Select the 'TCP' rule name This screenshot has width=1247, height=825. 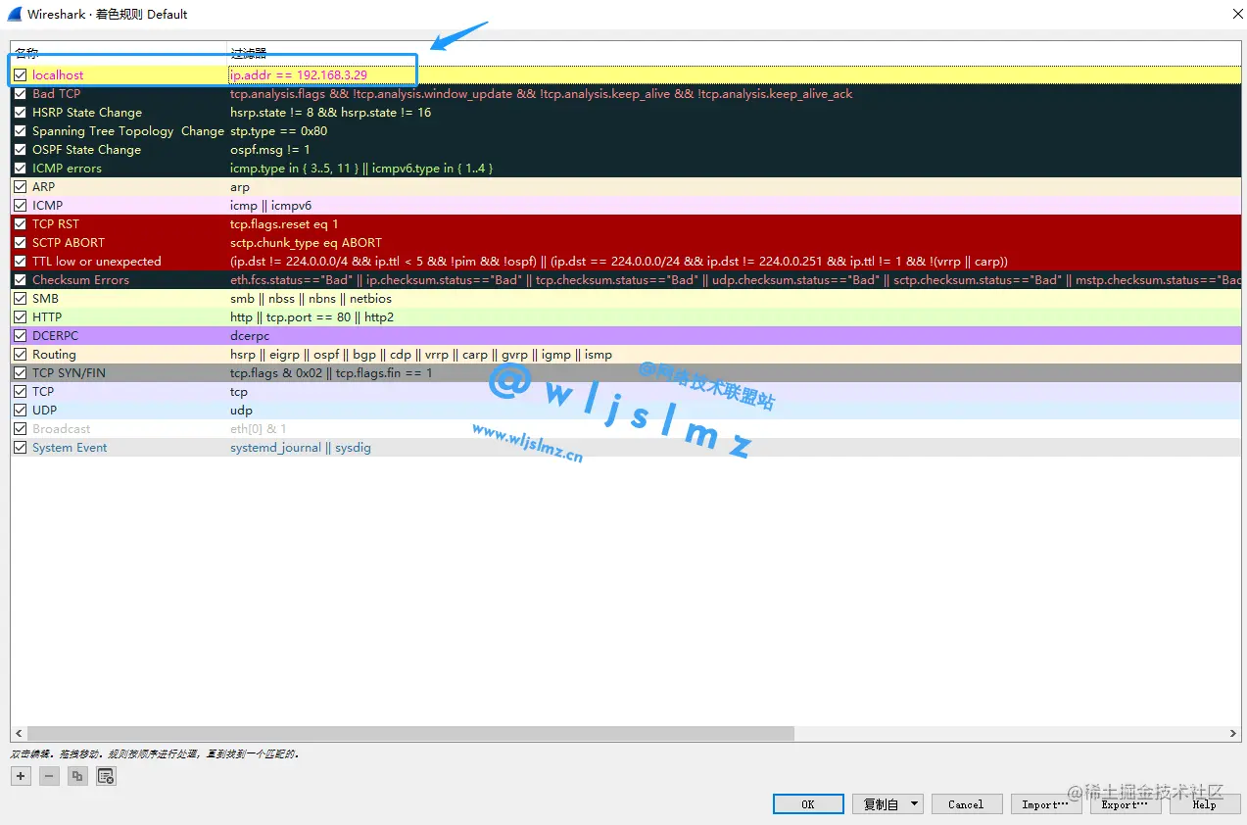pyautogui.click(x=43, y=392)
